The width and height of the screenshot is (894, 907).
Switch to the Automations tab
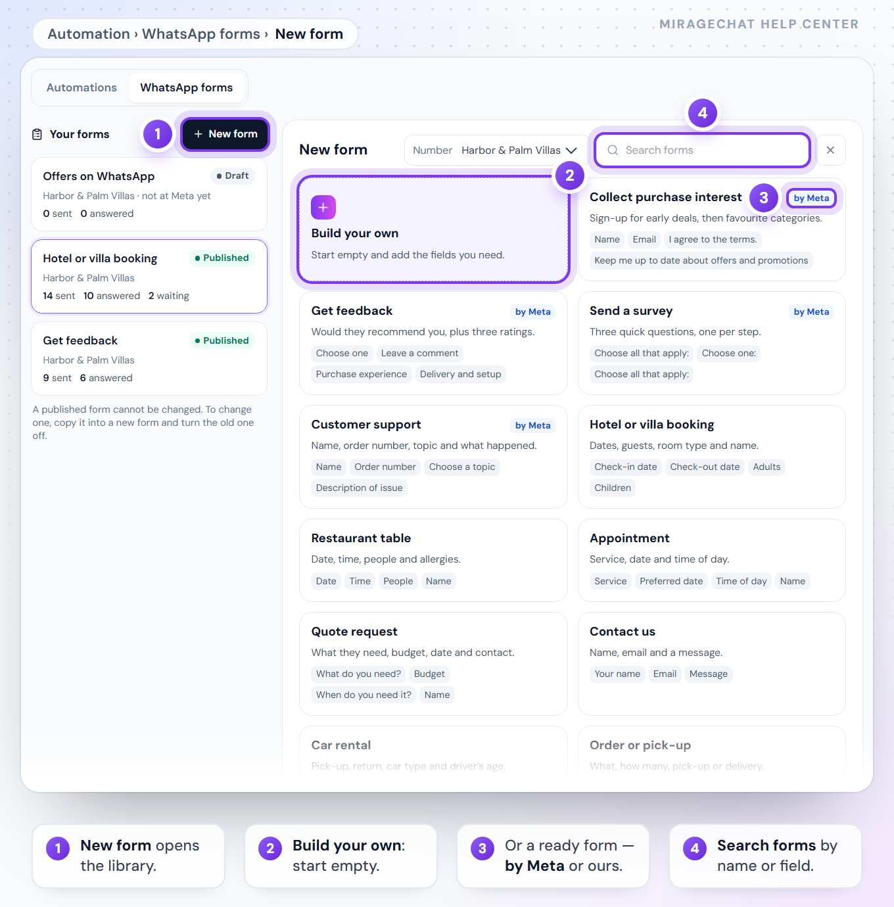coord(82,87)
